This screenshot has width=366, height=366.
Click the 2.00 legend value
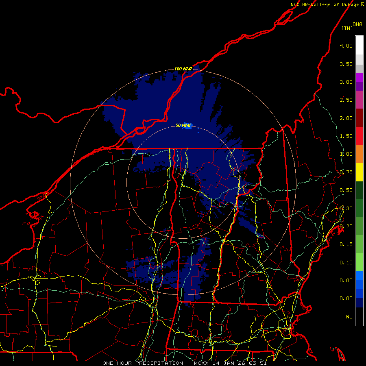(x=346, y=118)
